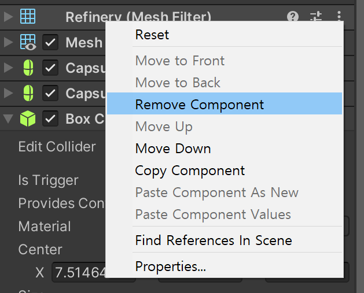Click the Mesh Renderer component icon
Screen dimensions: 364x293
coord(28,42)
